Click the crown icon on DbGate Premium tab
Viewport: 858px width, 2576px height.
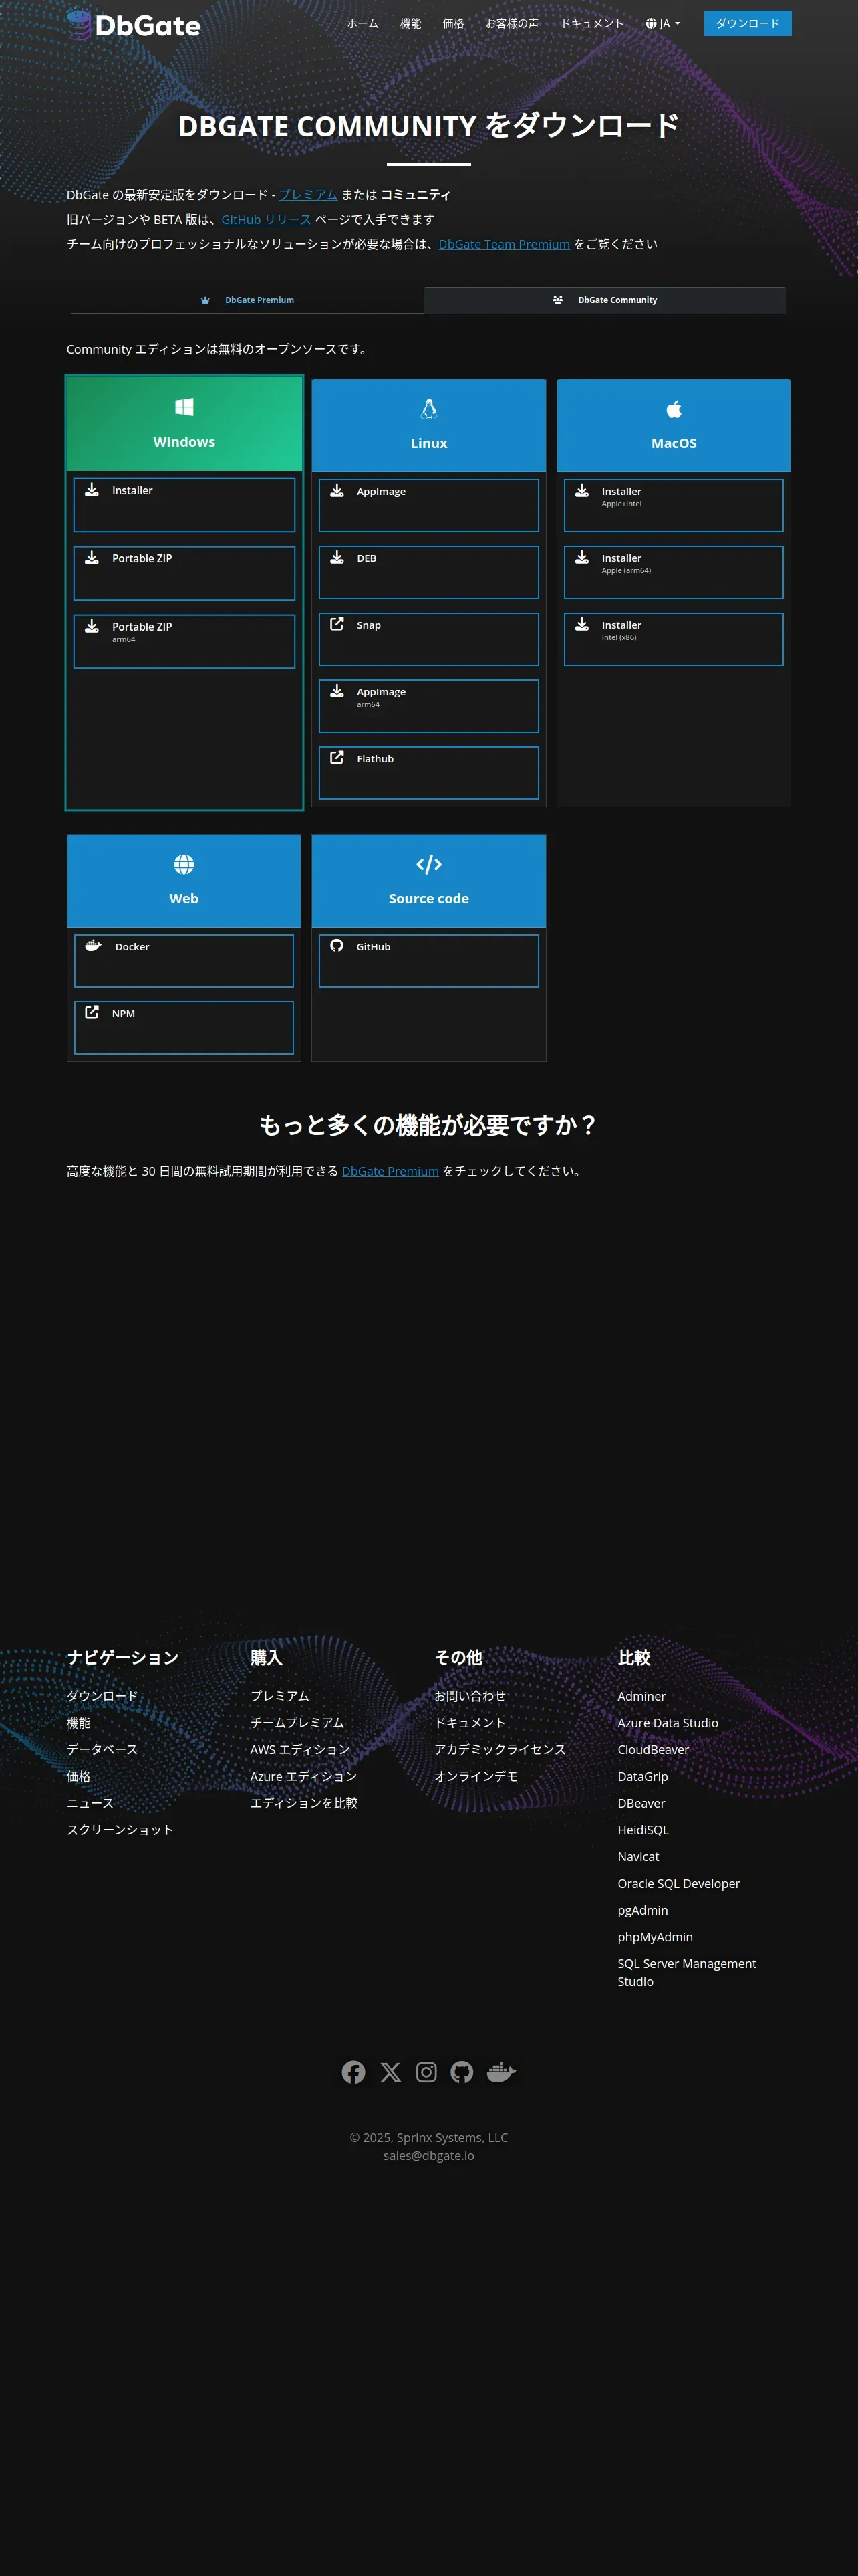pyautogui.click(x=206, y=300)
